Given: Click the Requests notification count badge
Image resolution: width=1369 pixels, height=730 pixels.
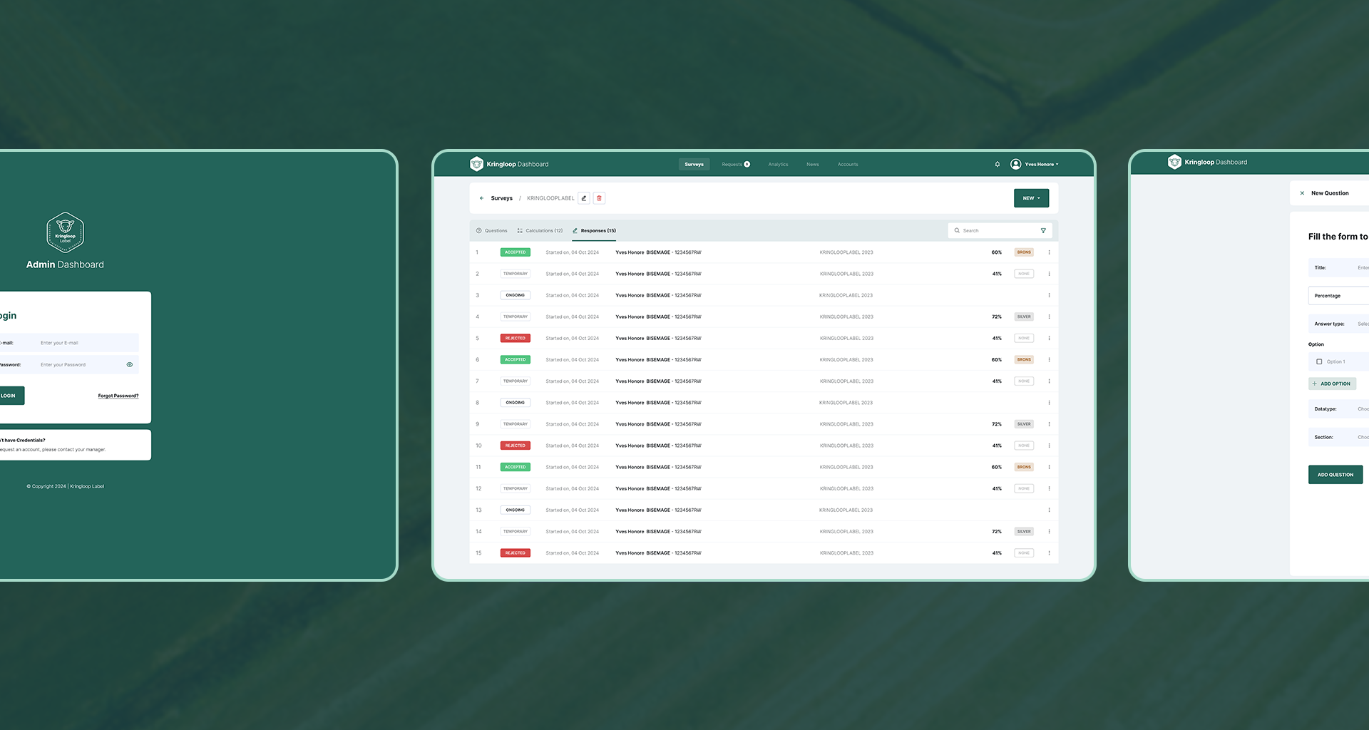Looking at the screenshot, I should pos(747,165).
